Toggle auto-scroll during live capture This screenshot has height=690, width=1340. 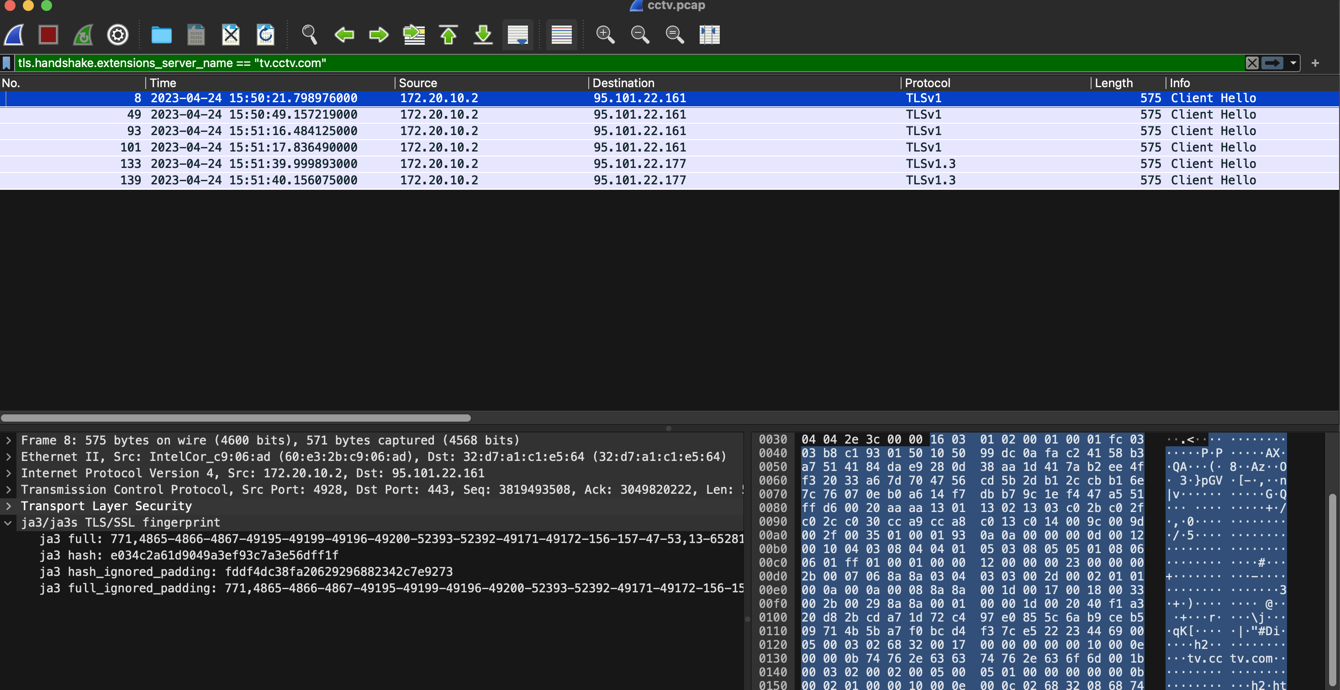click(x=517, y=35)
